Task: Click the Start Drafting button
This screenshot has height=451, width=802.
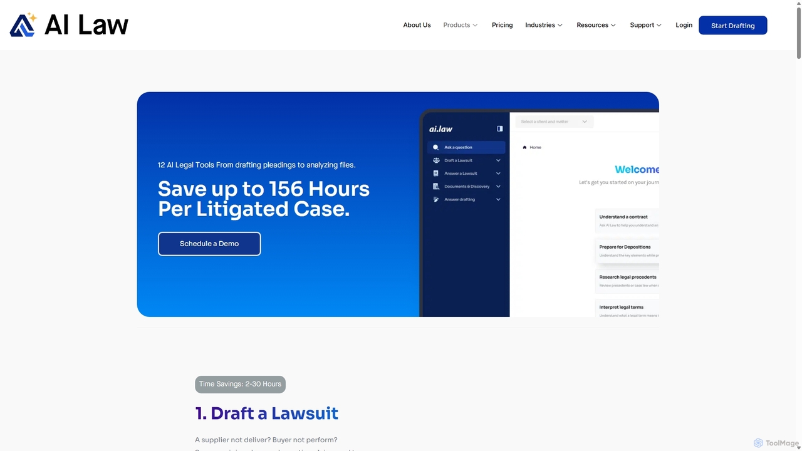Action: (733, 25)
